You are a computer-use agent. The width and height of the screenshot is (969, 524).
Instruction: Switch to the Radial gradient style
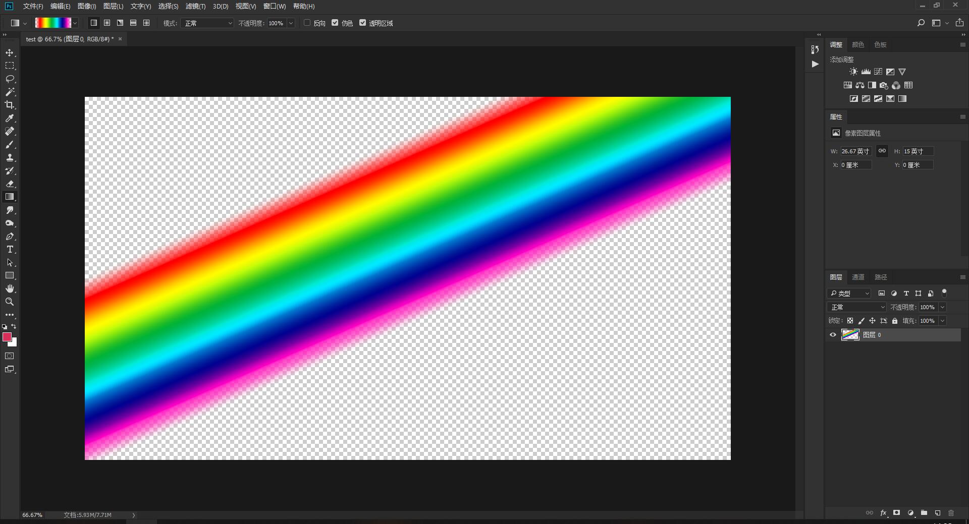coord(106,23)
